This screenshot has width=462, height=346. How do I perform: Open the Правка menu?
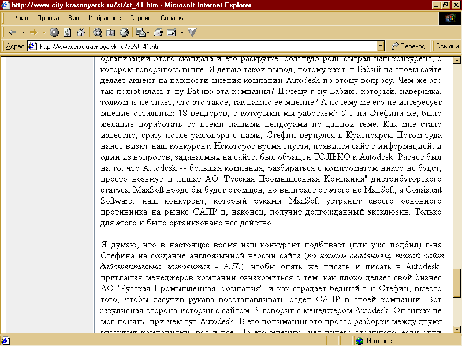(48, 18)
